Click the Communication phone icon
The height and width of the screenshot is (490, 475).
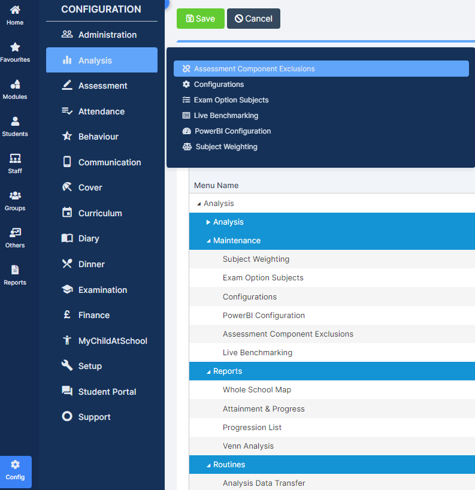(x=67, y=162)
